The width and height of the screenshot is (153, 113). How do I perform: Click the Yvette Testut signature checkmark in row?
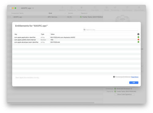[x=81, y=17]
